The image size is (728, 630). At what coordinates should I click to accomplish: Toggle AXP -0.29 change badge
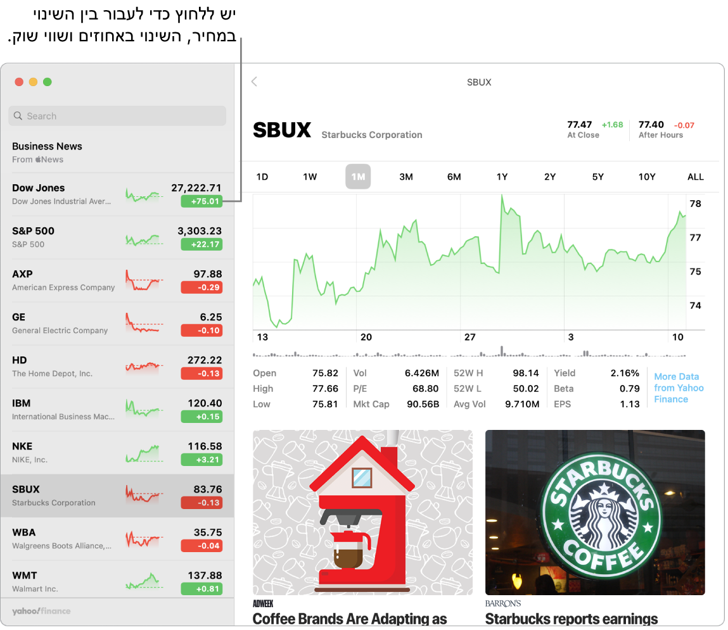point(202,287)
